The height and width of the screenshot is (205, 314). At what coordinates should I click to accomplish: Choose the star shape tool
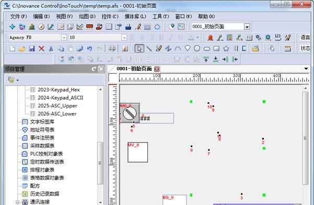(x=226, y=49)
